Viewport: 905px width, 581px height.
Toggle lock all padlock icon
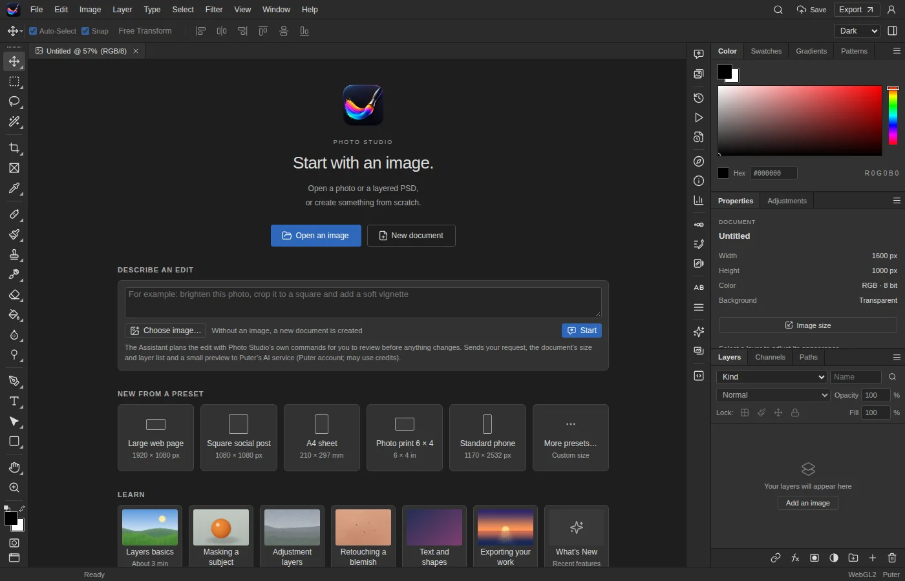point(795,413)
